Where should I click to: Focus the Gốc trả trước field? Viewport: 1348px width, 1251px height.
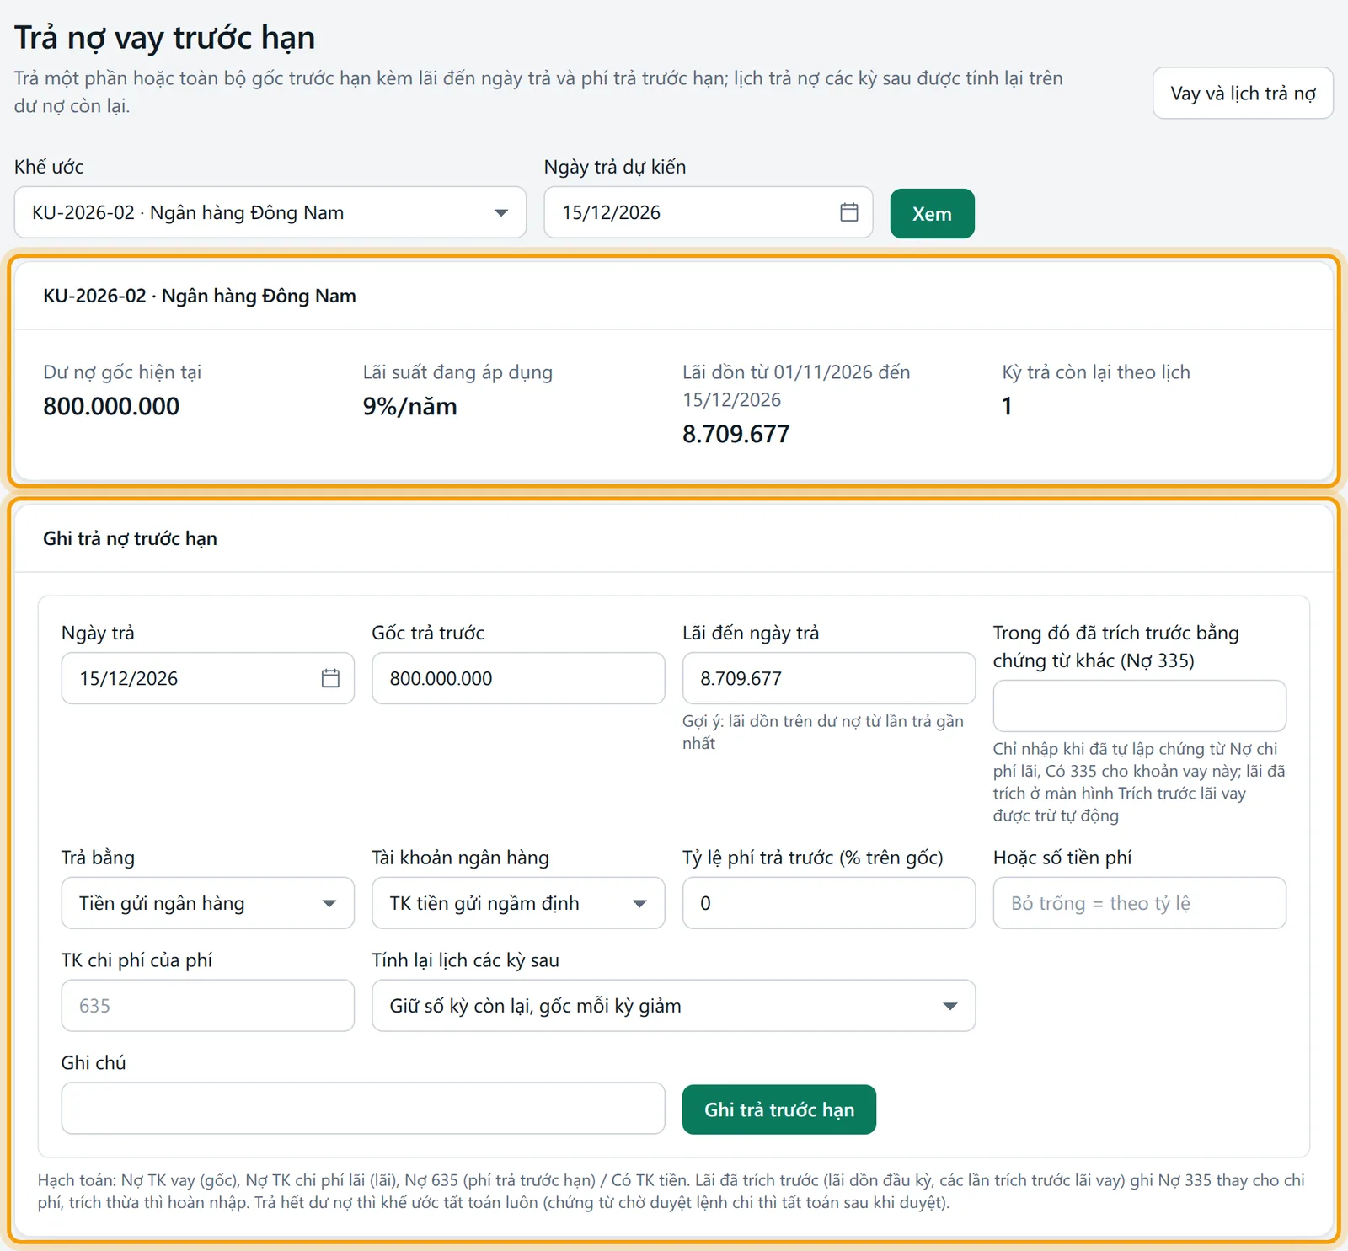click(x=518, y=678)
